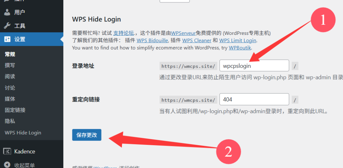Follow the WPServeur link

(x=183, y=33)
